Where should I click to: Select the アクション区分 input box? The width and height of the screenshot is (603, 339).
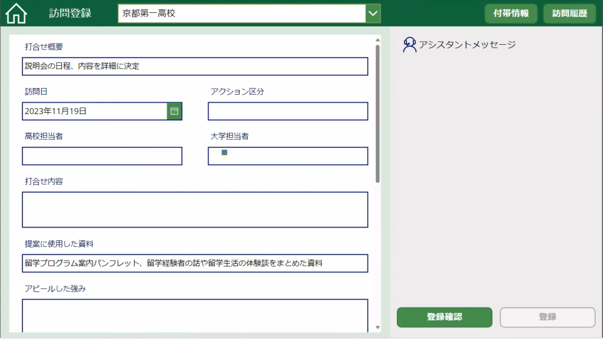coord(287,111)
